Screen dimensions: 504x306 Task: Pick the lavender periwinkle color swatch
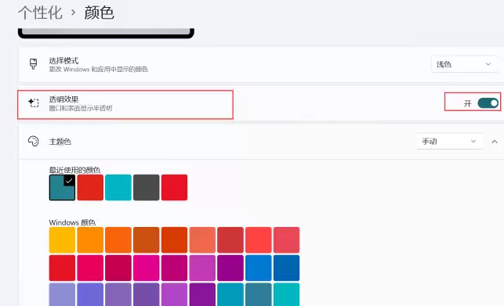[62, 294]
